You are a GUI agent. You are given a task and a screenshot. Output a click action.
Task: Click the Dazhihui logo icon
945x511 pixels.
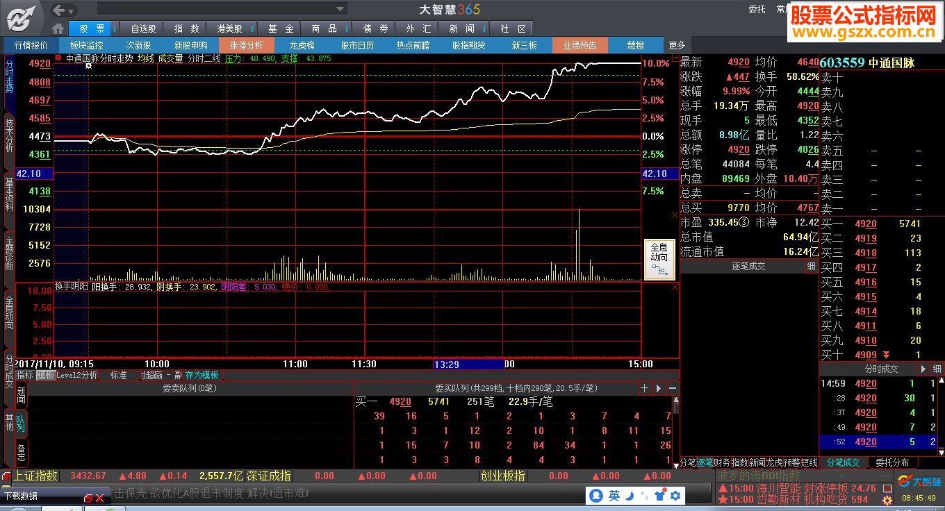click(22, 17)
